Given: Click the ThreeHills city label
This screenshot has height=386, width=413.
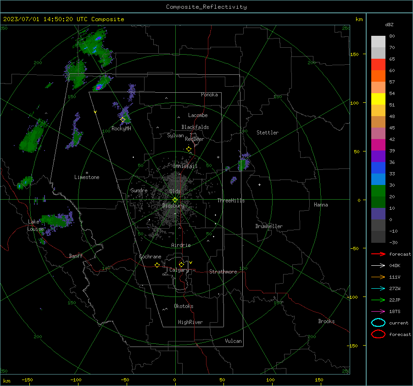Looking at the screenshot, I should coord(231,201).
